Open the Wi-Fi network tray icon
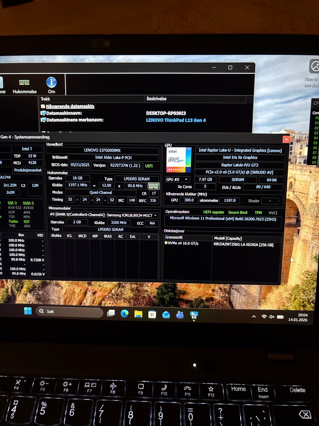The height and width of the screenshot is (426, 319). pos(264,317)
